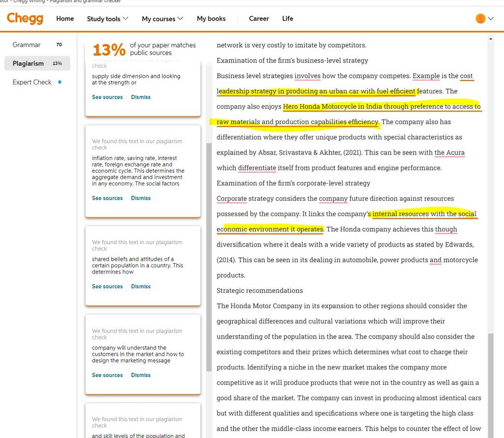Open the Career menu item
Image resolution: width=504 pixels, height=438 pixels.
(x=259, y=19)
